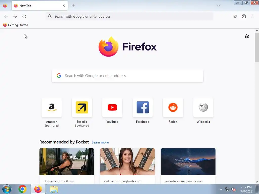Click the network tray icon
This screenshot has height=194, width=259.
(227, 189)
